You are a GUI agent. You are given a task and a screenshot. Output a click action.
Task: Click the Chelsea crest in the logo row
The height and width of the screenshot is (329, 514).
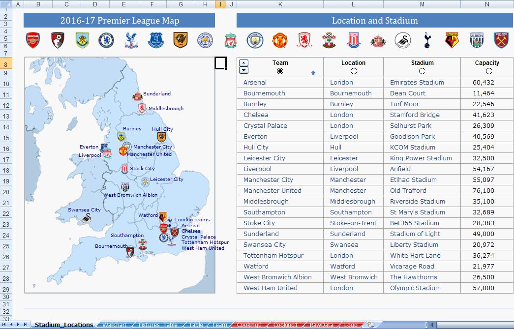coord(106,40)
